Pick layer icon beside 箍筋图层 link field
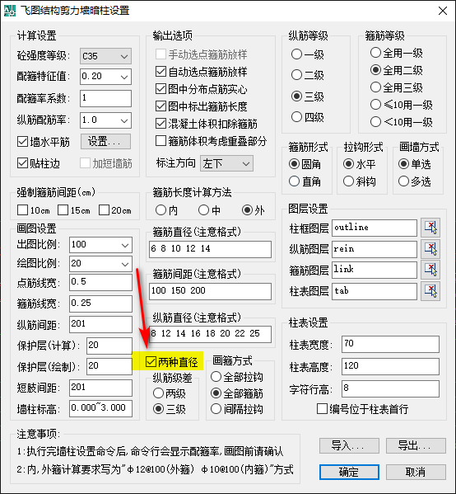456x494 pixels. click(430, 270)
